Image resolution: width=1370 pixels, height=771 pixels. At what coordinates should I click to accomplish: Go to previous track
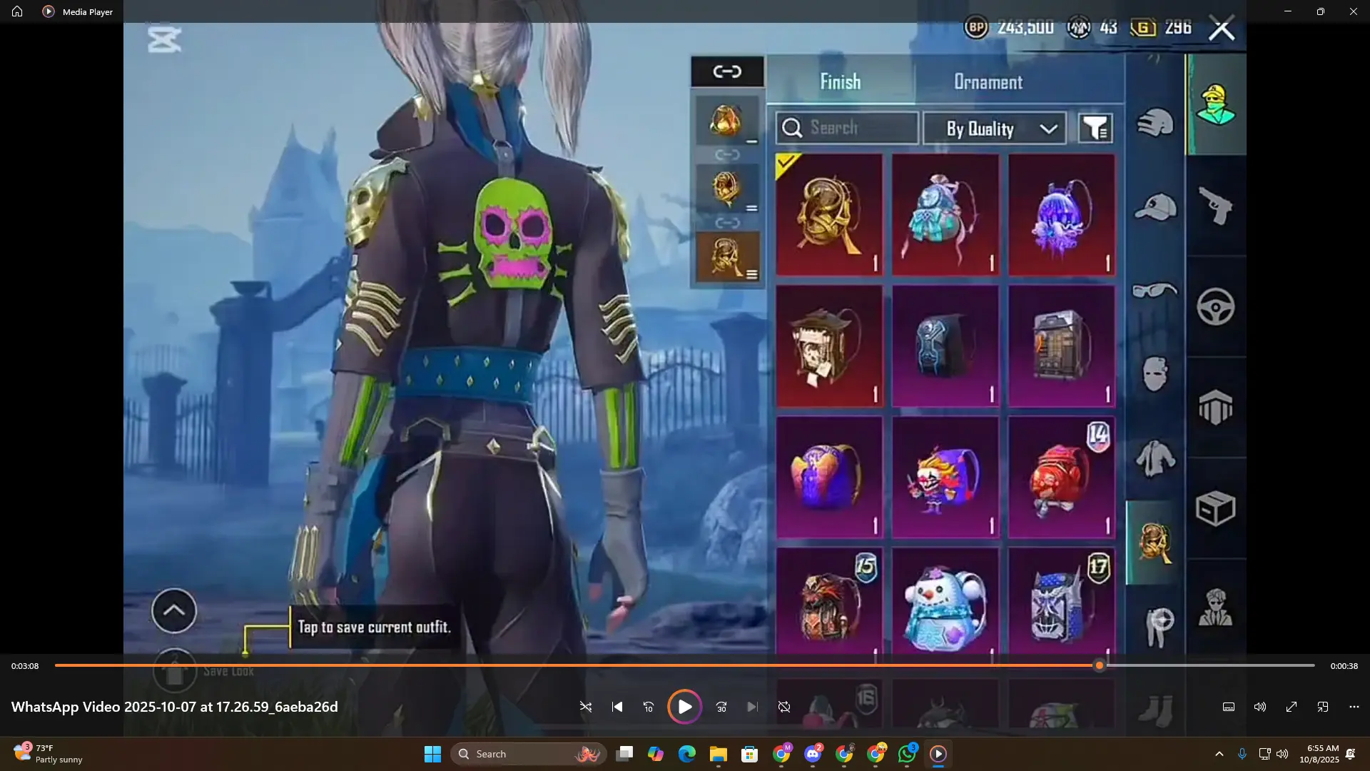(x=617, y=707)
